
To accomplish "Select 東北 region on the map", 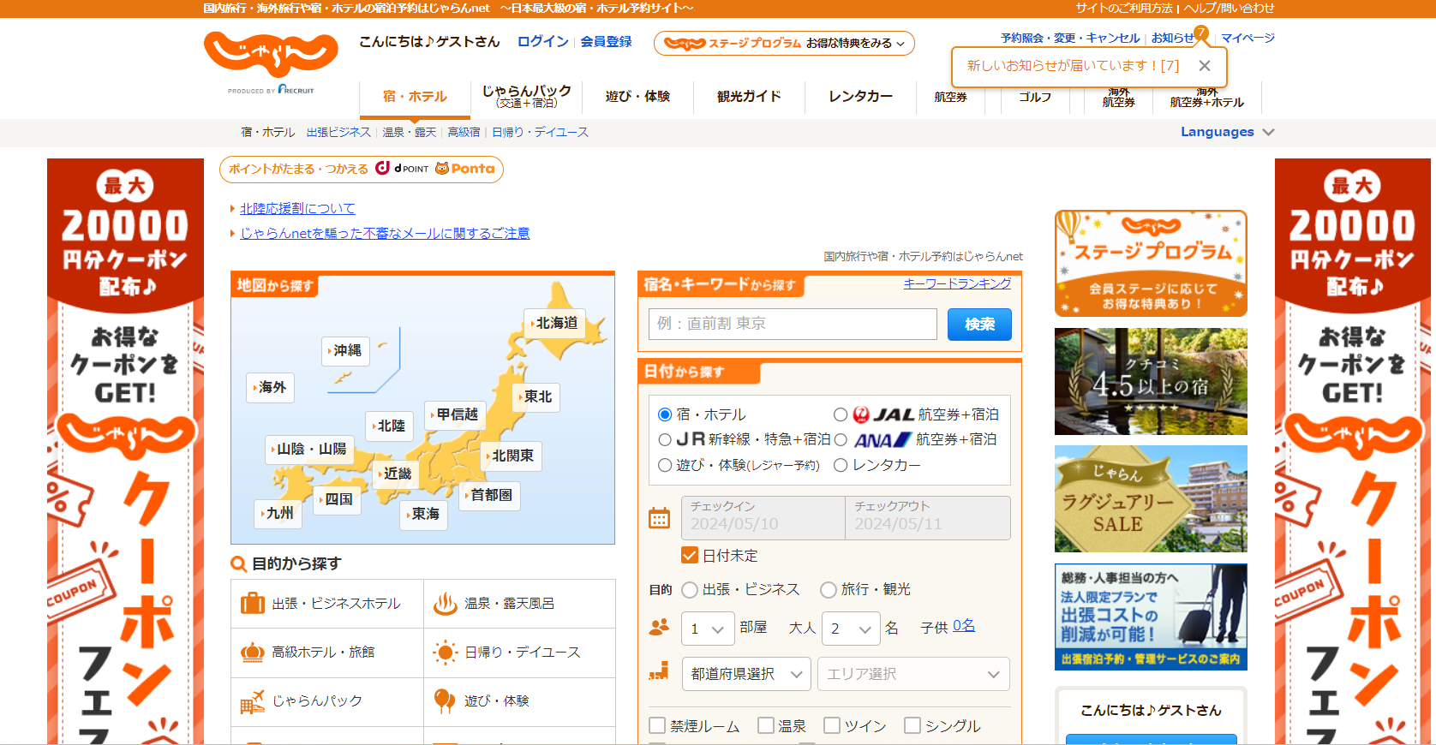I will [x=536, y=396].
